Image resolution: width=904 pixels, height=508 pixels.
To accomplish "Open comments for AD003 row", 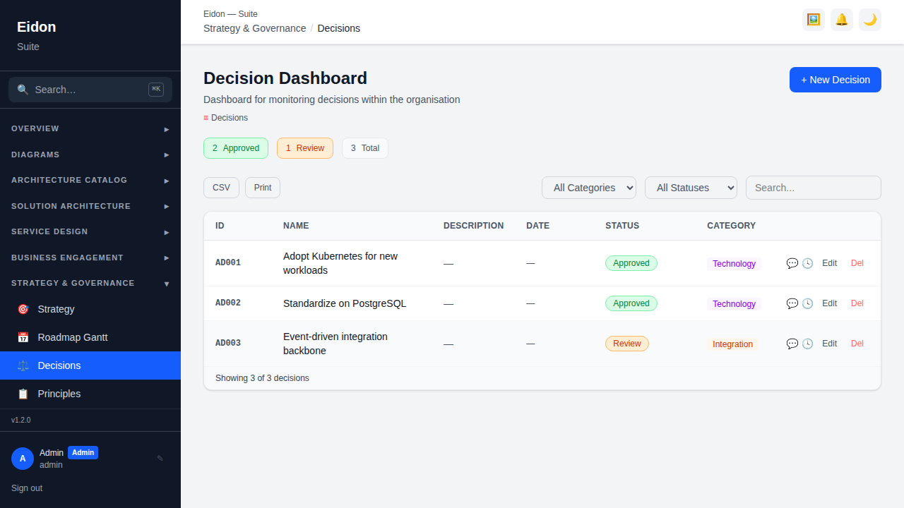I will click(792, 344).
